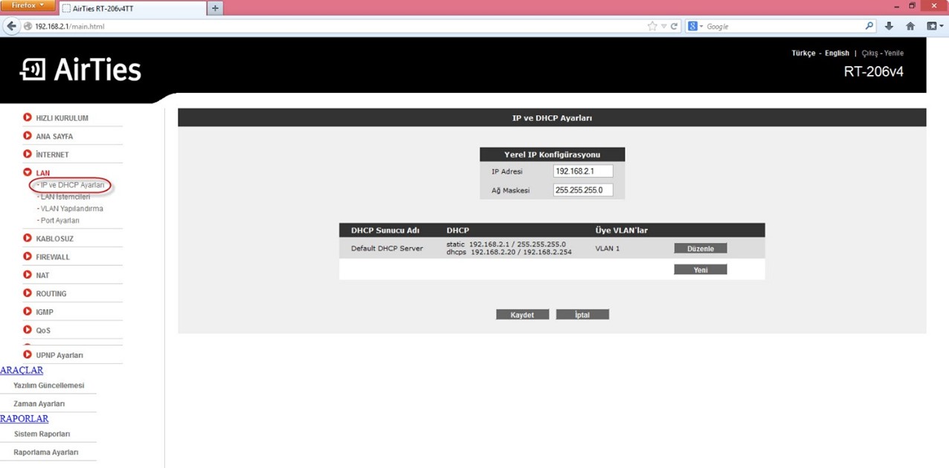The height and width of the screenshot is (468, 949).
Task: Click arrow icon beside UPNP Ayarları
Action: 28,354
